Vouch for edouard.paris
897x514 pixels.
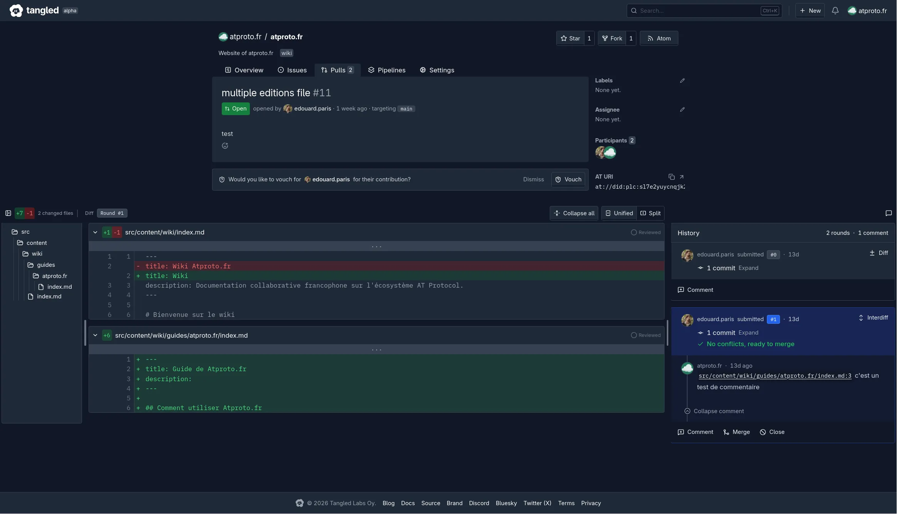(568, 180)
